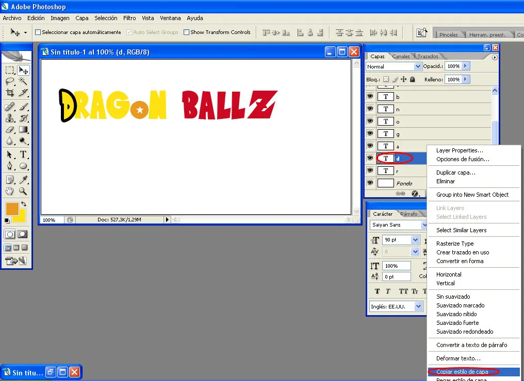The width and height of the screenshot is (524, 381).
Task: Select the Brush tool
Action: pyautogui.click(x=23, y=107)
